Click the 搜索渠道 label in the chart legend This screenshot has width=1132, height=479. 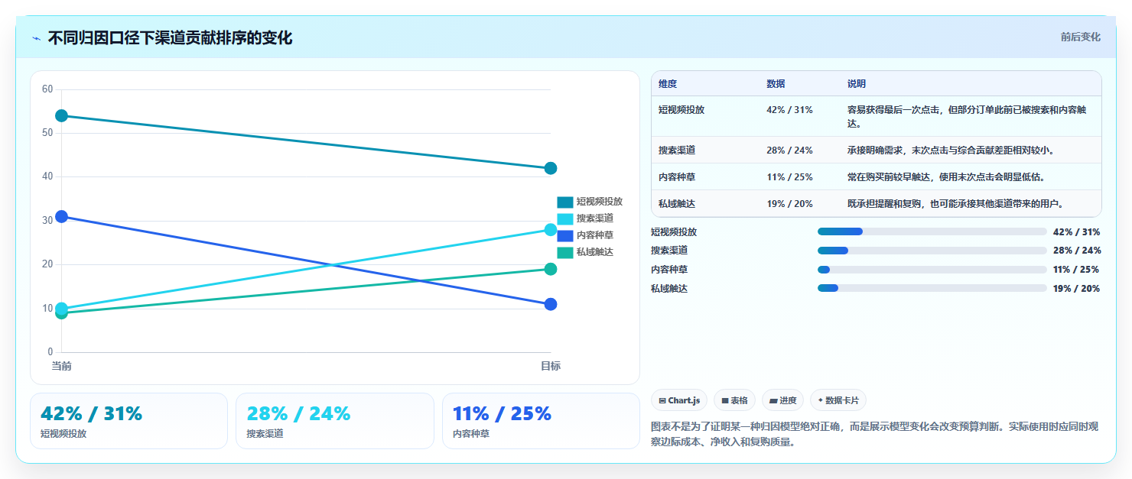click(x=595, y=219)
